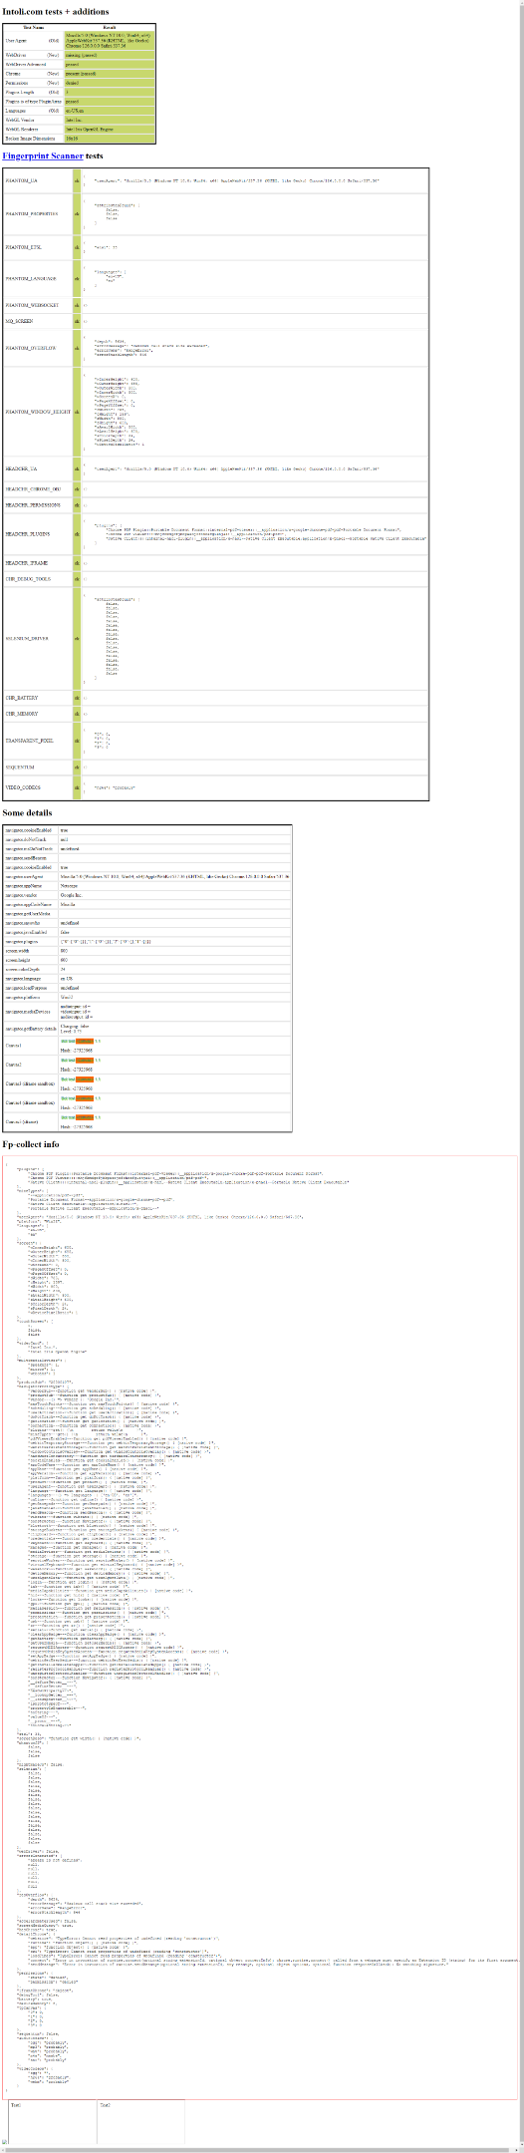Viewport: 524px width, 2153px height.
Task: Select the WebGL Vendor row label
Action: tap(20, 120)
